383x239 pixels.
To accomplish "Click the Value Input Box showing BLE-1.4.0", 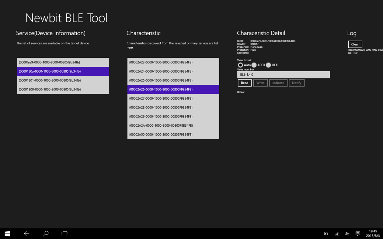I will (x=283, y=74).
